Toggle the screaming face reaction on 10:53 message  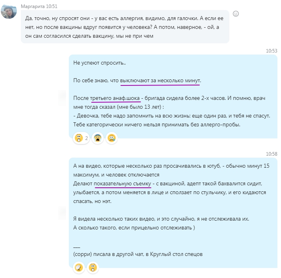98,138
